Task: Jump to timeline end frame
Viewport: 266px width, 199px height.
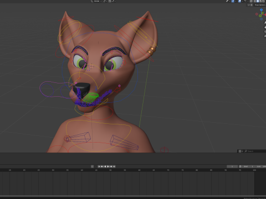Action: (114, 166)
